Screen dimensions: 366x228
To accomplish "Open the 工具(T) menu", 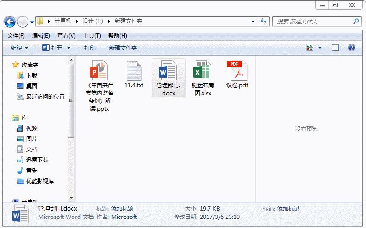I will [92, 36].
